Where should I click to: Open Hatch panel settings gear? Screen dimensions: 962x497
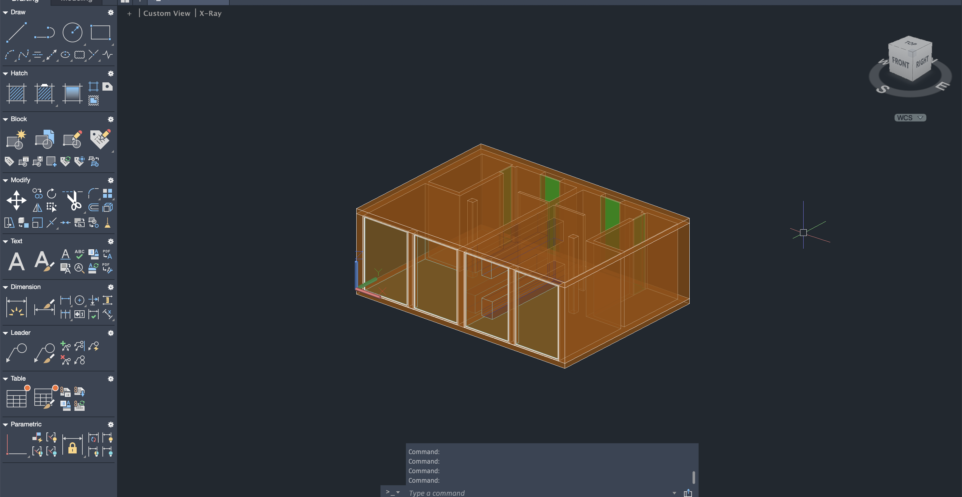[x=110, y=73]
